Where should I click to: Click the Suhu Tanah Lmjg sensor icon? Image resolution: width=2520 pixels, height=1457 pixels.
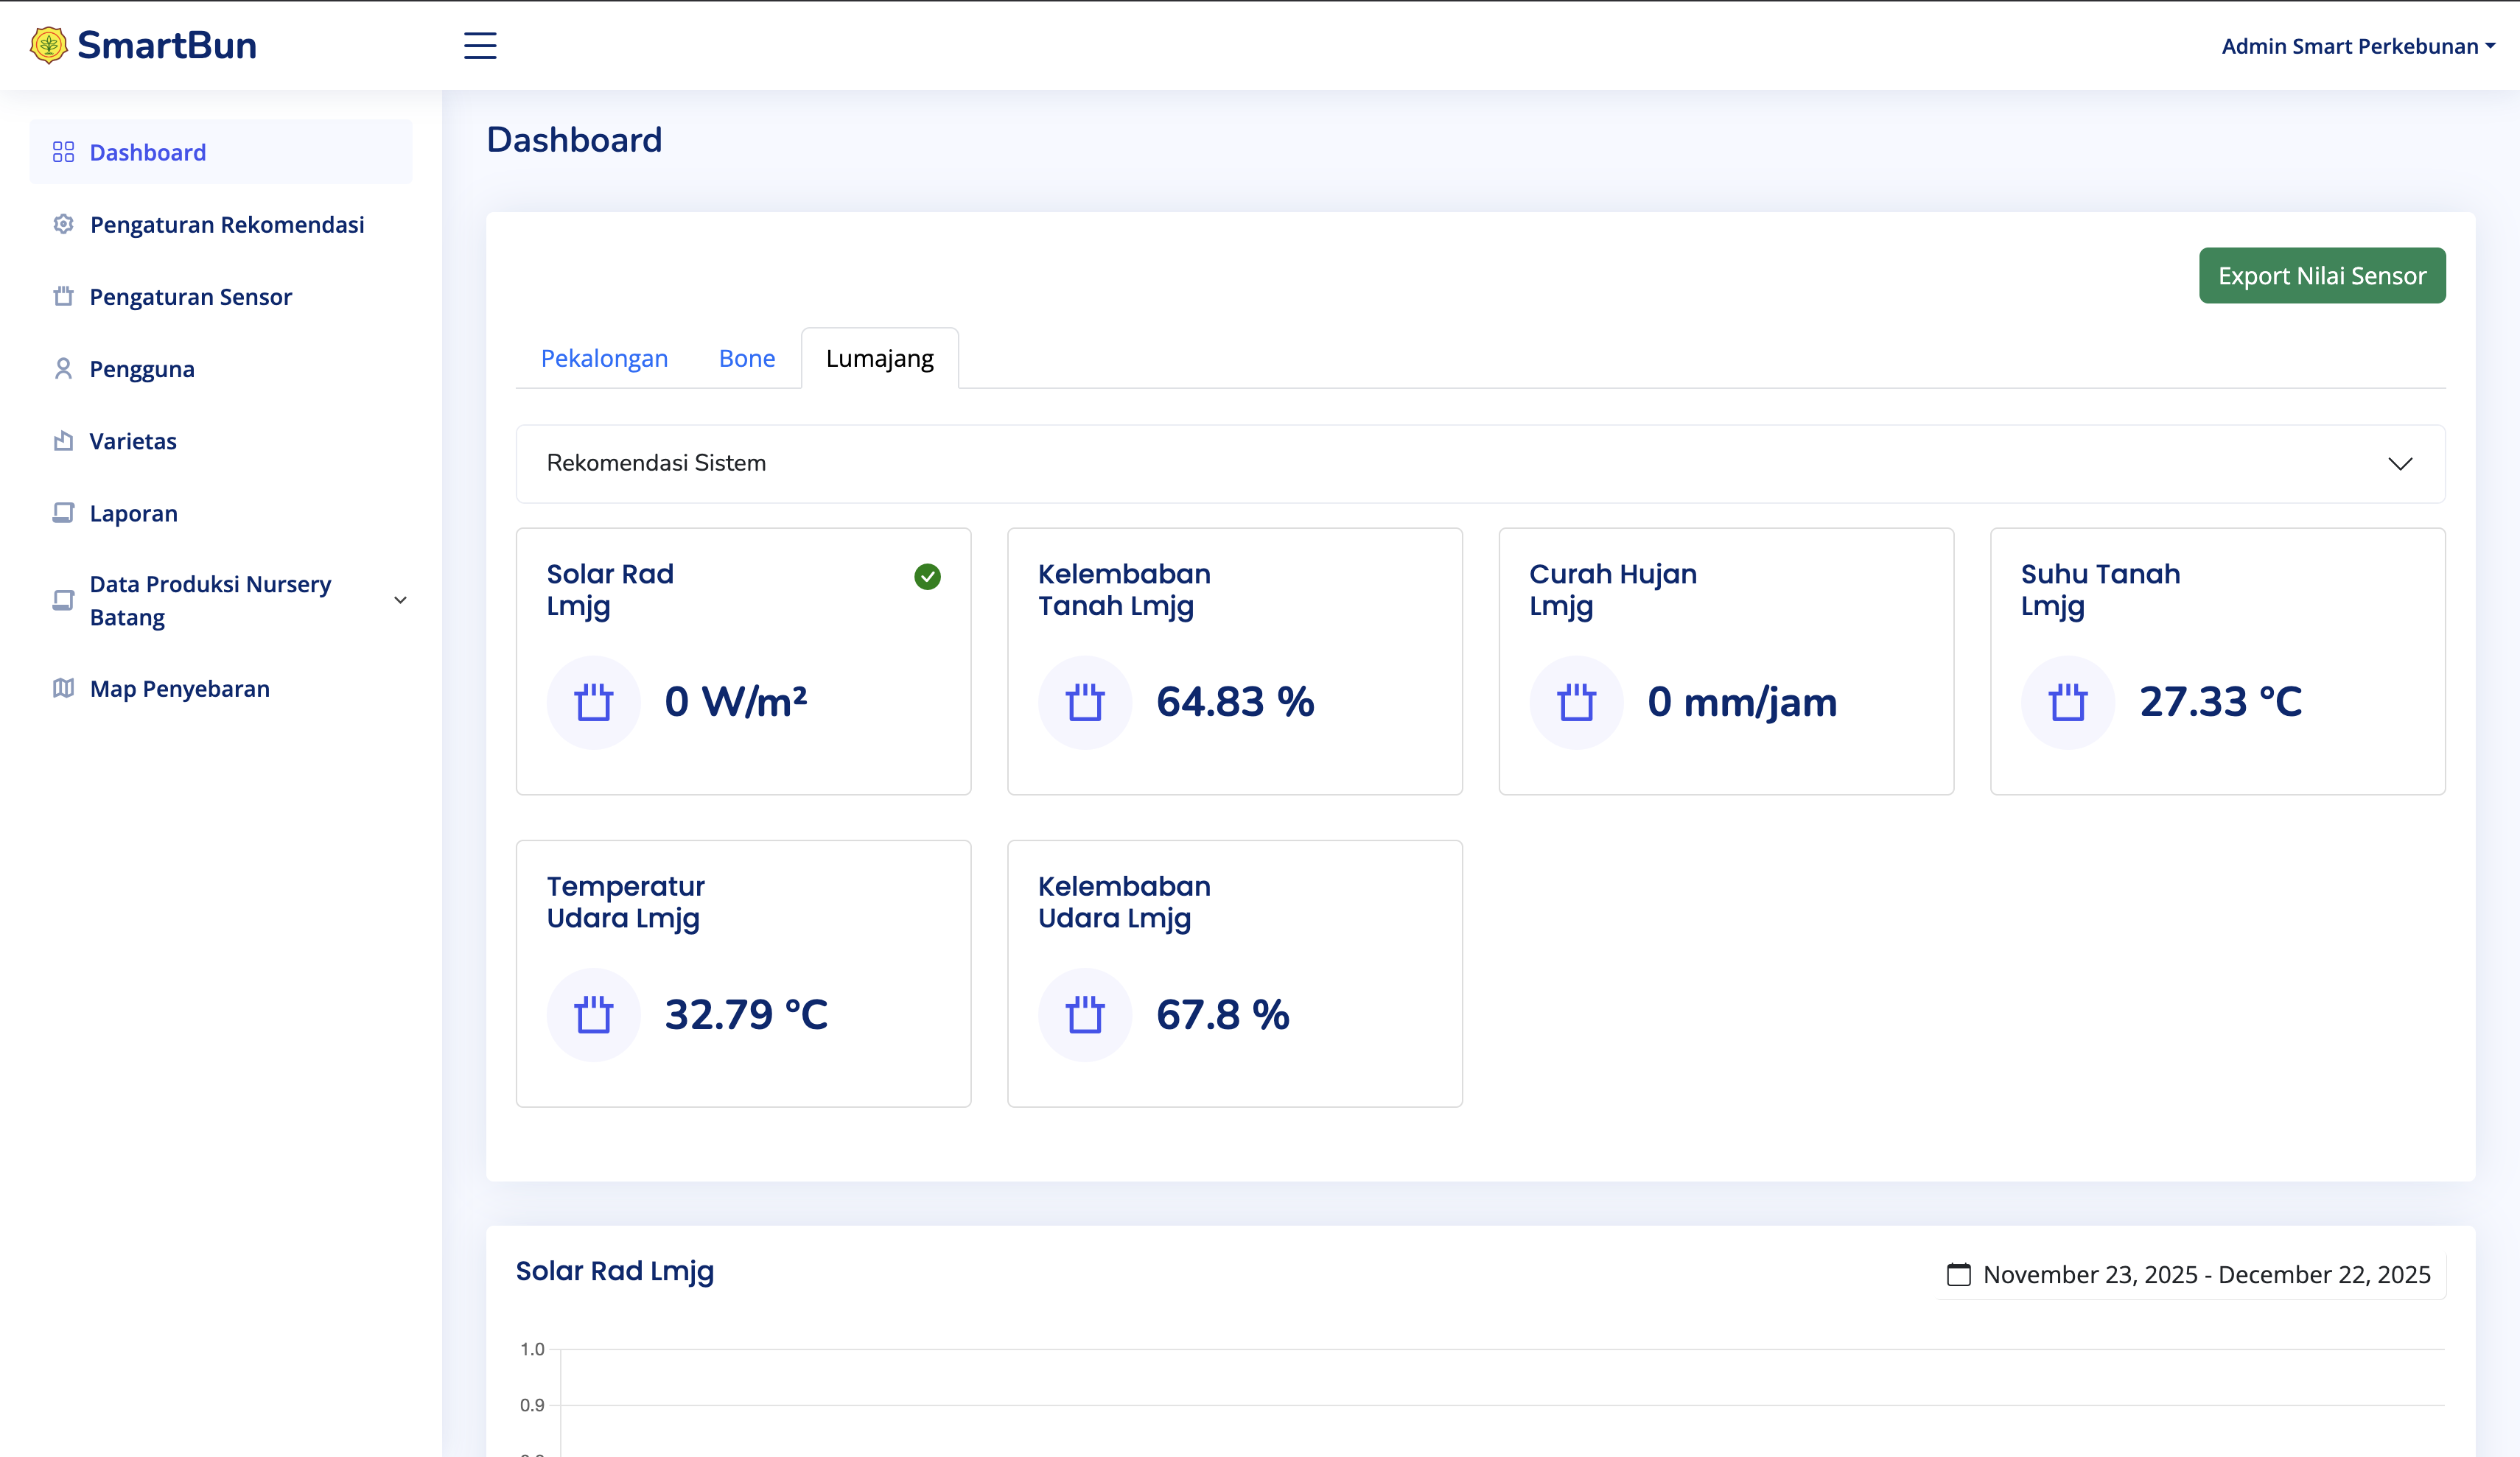tap(2068, 702)
